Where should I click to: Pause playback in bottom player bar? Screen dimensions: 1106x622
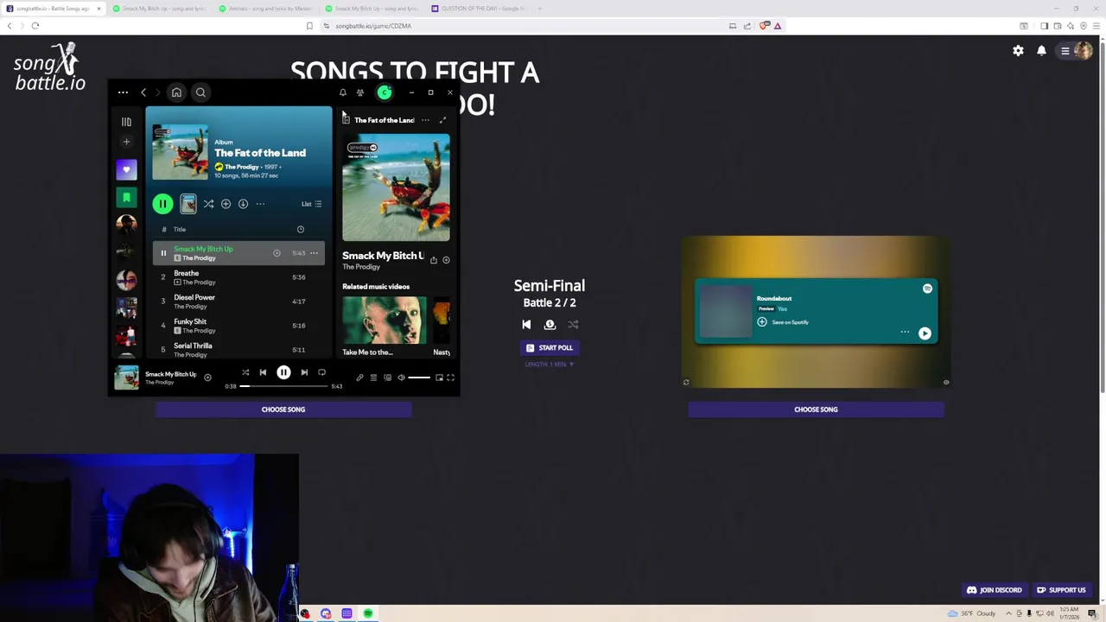point(283,372)
